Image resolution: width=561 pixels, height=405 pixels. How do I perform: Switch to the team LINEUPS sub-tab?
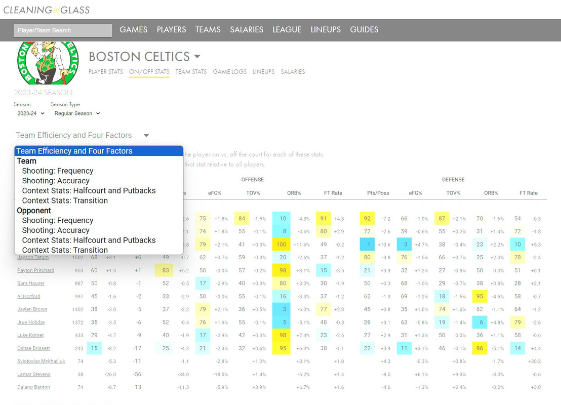264,71
